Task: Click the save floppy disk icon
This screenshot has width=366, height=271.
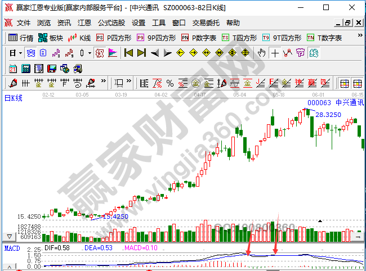Action: (52, 68)
